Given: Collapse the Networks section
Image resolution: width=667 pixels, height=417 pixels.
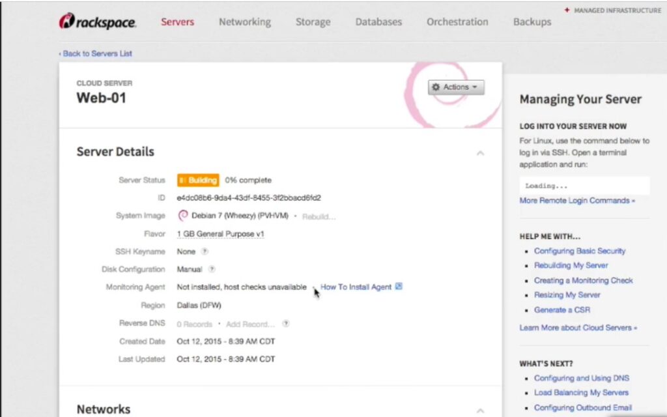Looking at the screenshot, I should (x=480, y=410).
